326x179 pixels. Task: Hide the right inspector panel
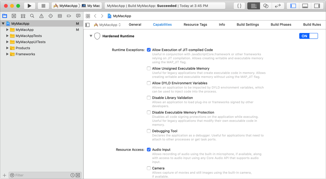point(317,6)
